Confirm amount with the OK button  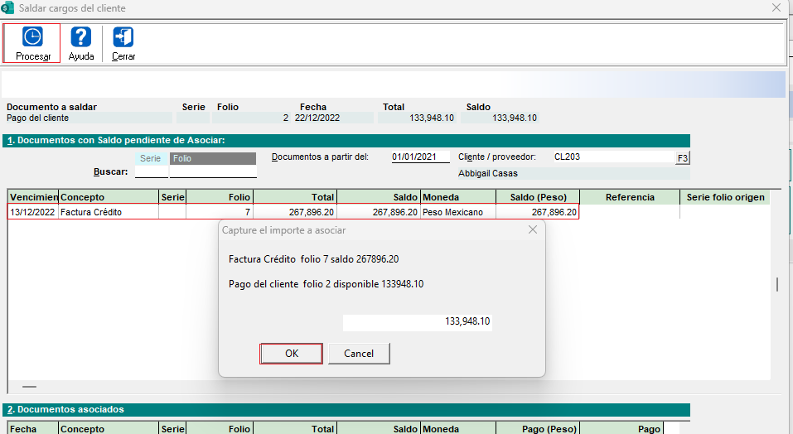pyautogui.click(x=291, y=354)
